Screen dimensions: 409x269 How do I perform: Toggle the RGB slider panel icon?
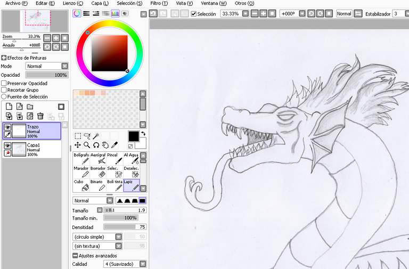pyautogui.click(x=86, y=13)
